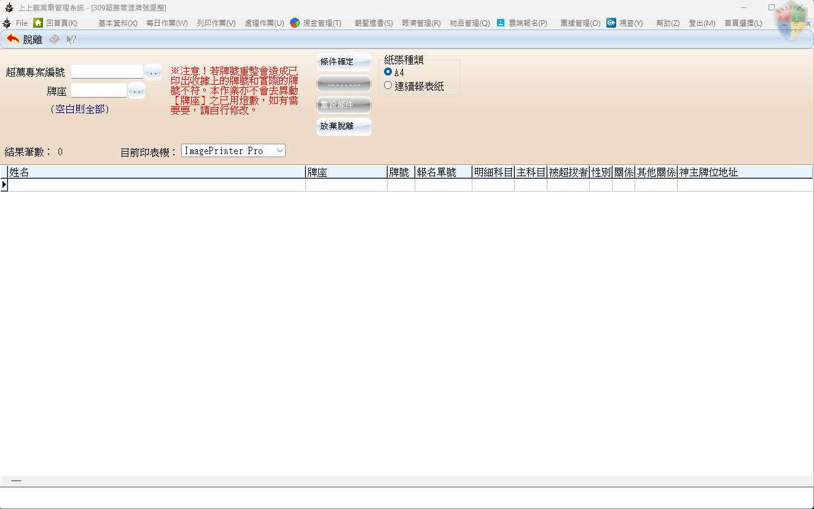
Task: Select the 連續報表紙 paper option
Action: 388,85
